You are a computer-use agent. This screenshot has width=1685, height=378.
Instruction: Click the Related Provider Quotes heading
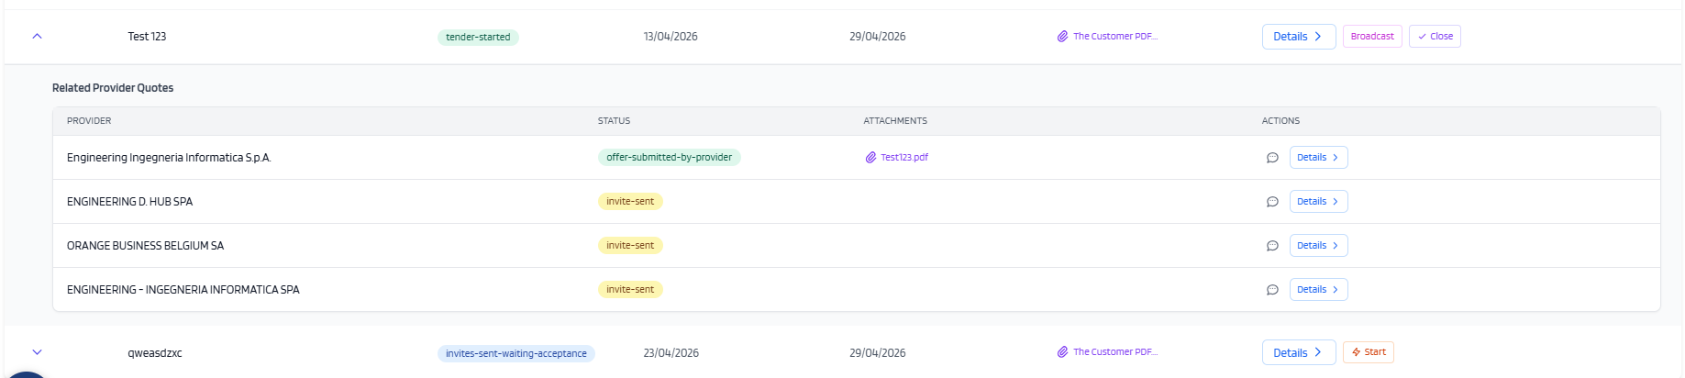pos(113,88)
